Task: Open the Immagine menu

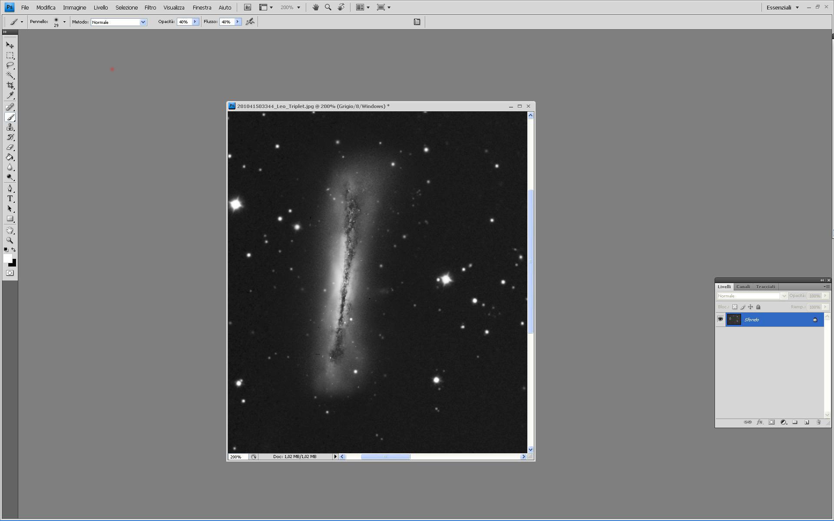Action: (x=75, y=7)
